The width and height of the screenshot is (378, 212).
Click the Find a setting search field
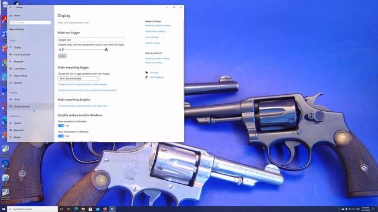click(30, 22)
